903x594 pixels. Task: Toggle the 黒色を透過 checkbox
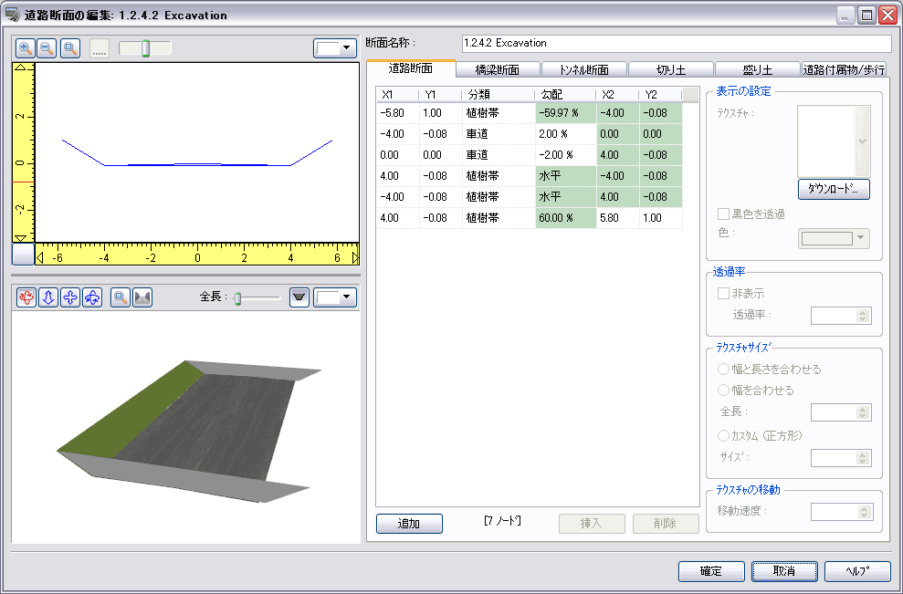click(x=724, y=214)
